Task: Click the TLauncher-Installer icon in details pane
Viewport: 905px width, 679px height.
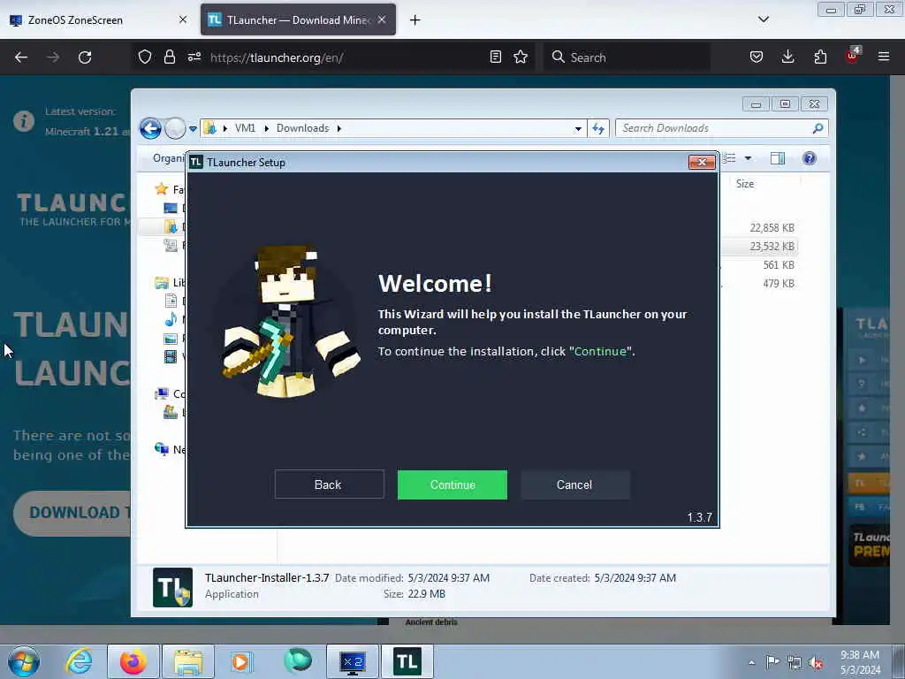Action: tap(172, 587)
